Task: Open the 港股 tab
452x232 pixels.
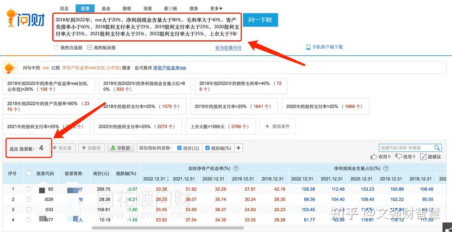Action: (127, 8)
